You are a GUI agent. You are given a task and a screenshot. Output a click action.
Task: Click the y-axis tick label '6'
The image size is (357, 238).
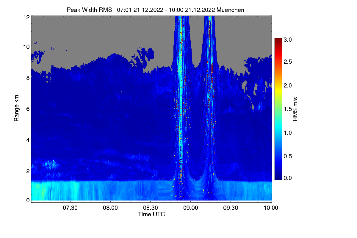(28, 109)
